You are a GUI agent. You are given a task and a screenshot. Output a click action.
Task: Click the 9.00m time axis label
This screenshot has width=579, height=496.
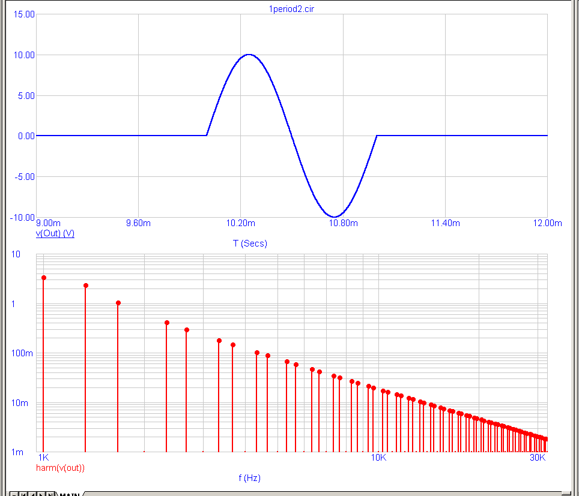click(x=49, y=223)
